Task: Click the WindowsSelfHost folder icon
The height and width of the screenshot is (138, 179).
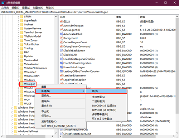Action: [15, 131]
